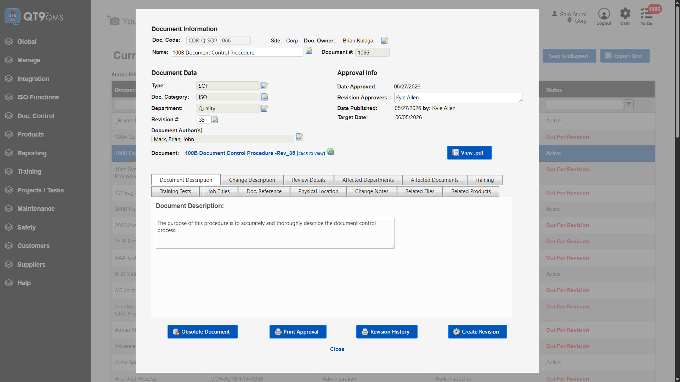Click Export Grid button in background
The width and height of the screenshot is (680, 382).
click(625, 56)
